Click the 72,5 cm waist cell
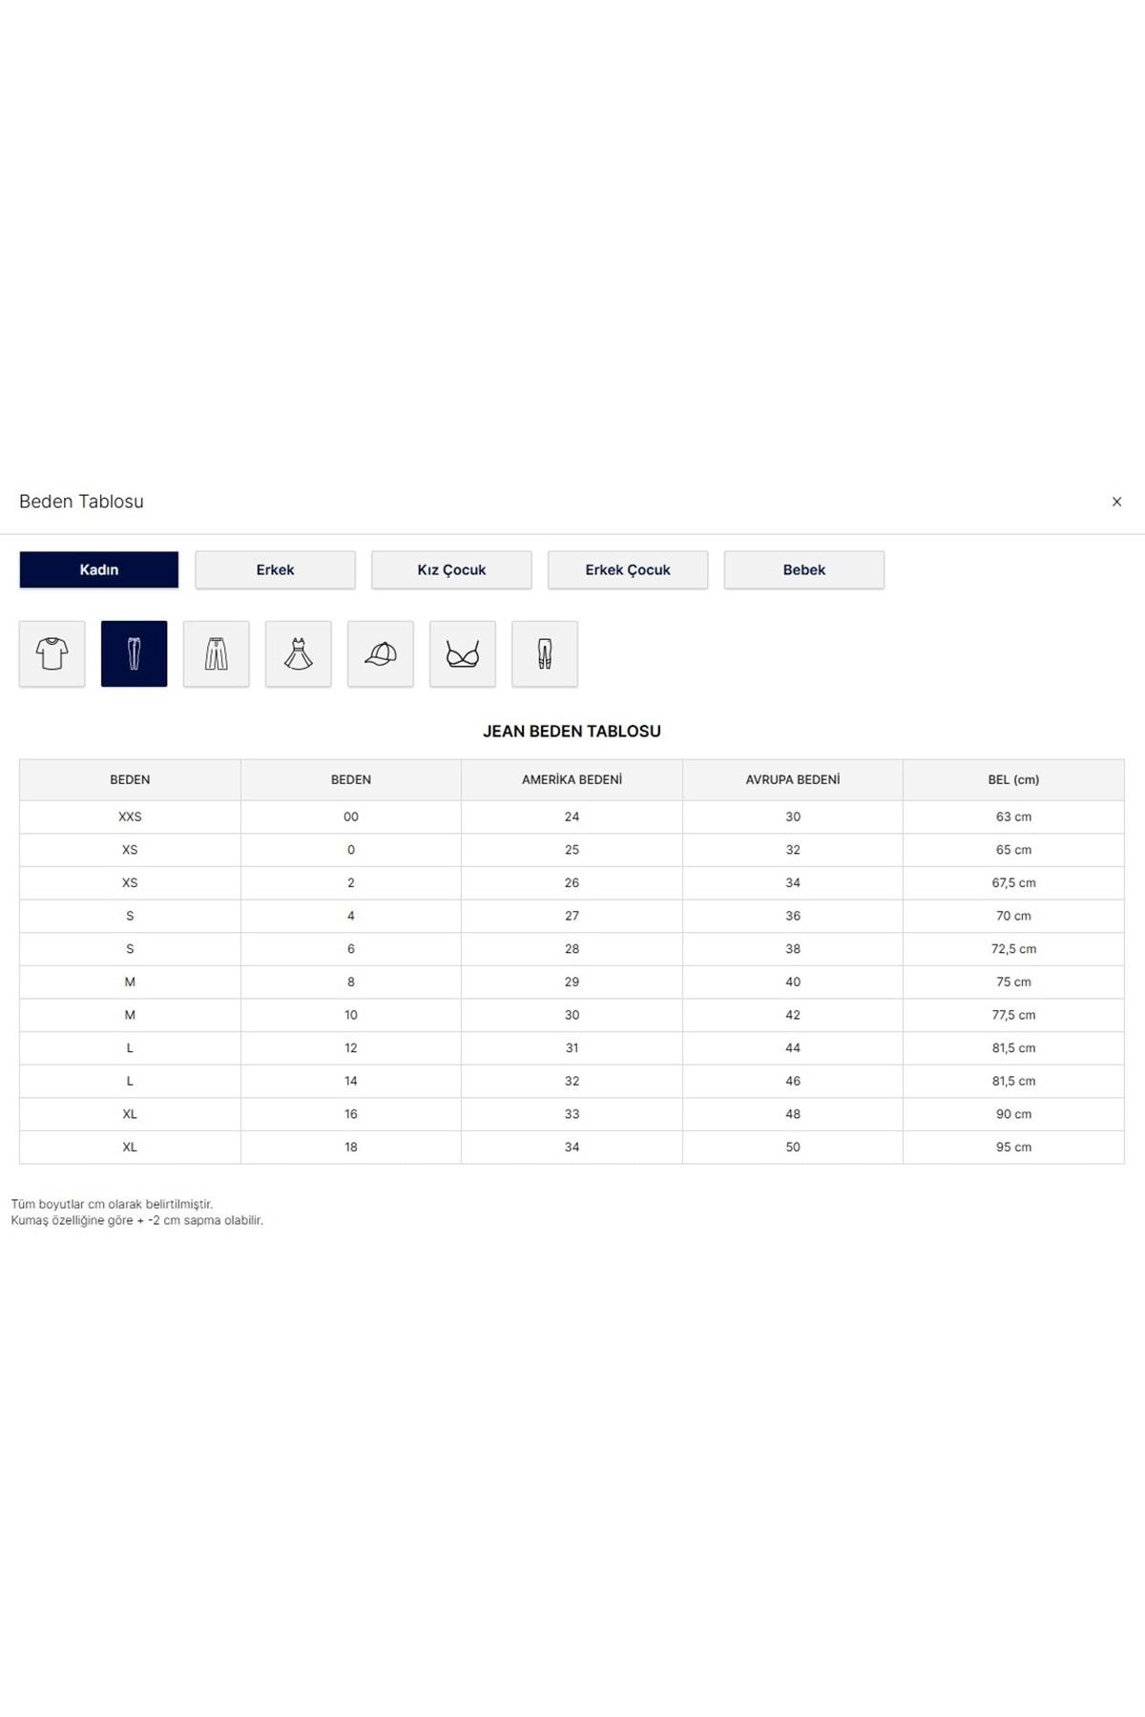This screenshot has height=1717, width=1145. tap(1013, 949)
